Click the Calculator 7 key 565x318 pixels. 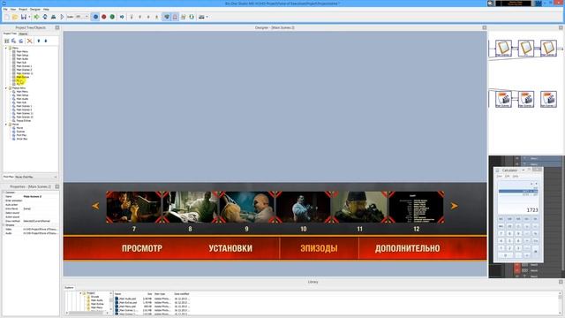[x=501, y=233]
